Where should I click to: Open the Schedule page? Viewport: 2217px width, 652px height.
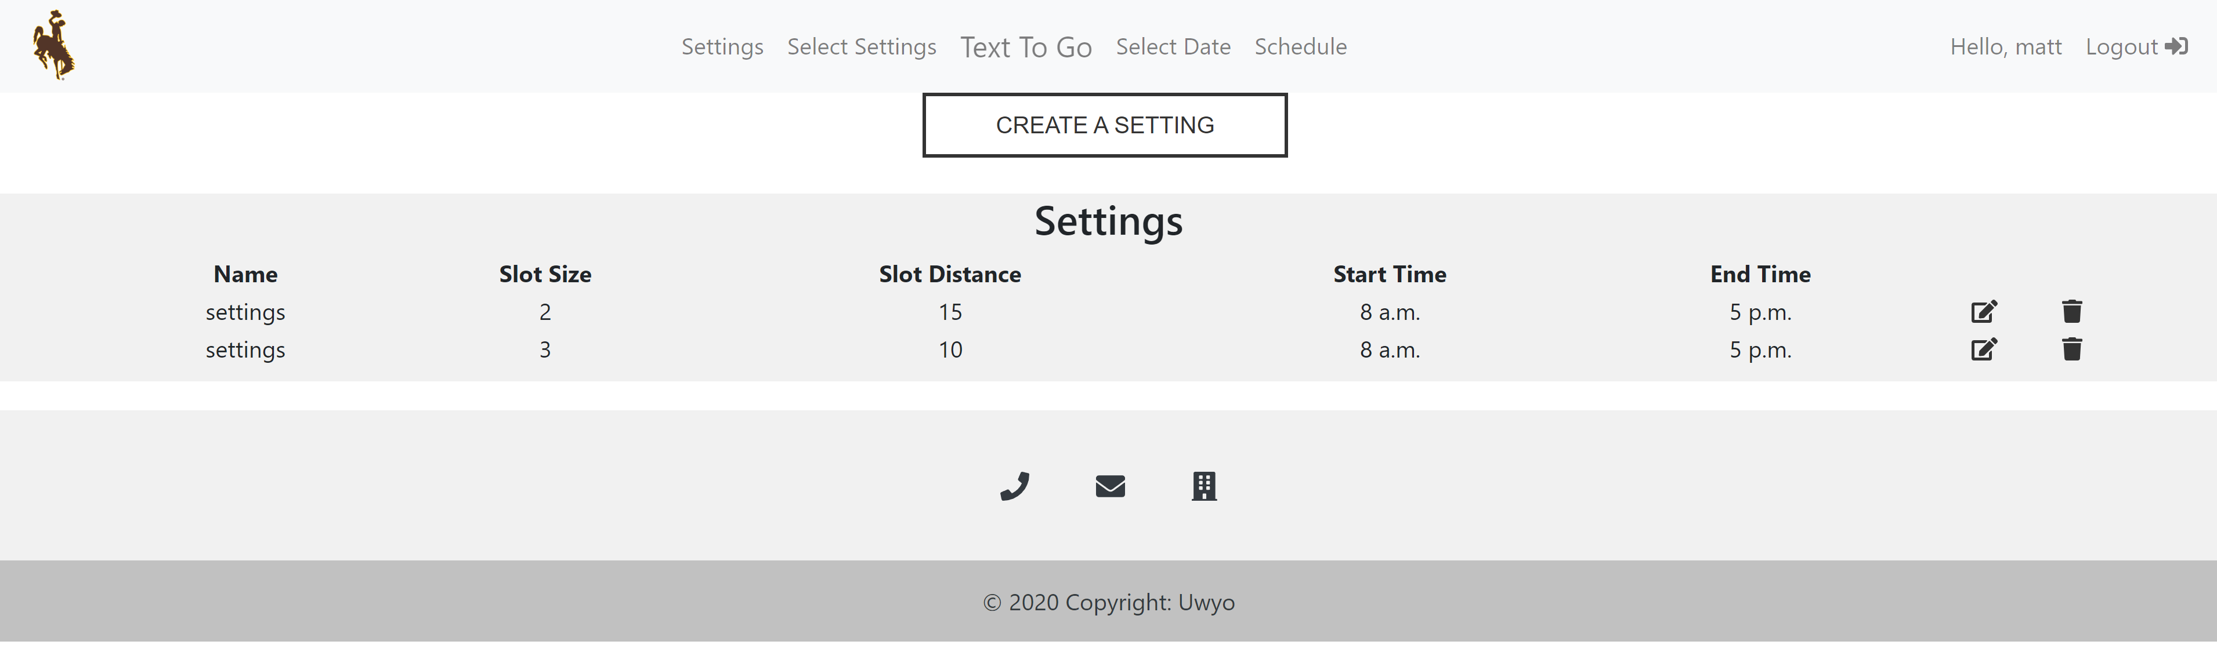pos(1300,46)
